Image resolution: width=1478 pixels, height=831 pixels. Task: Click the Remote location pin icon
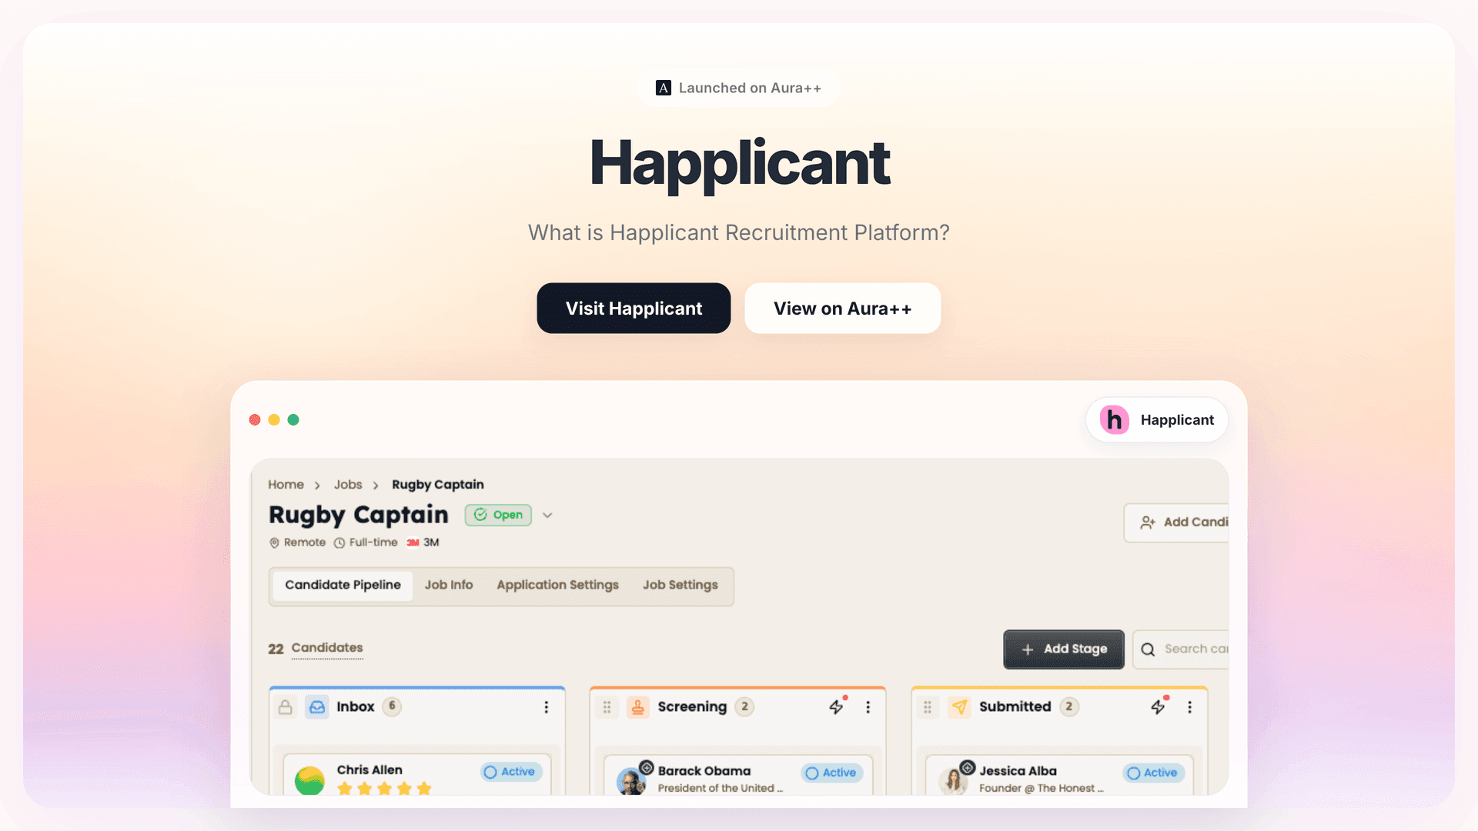tap(274, 543)
